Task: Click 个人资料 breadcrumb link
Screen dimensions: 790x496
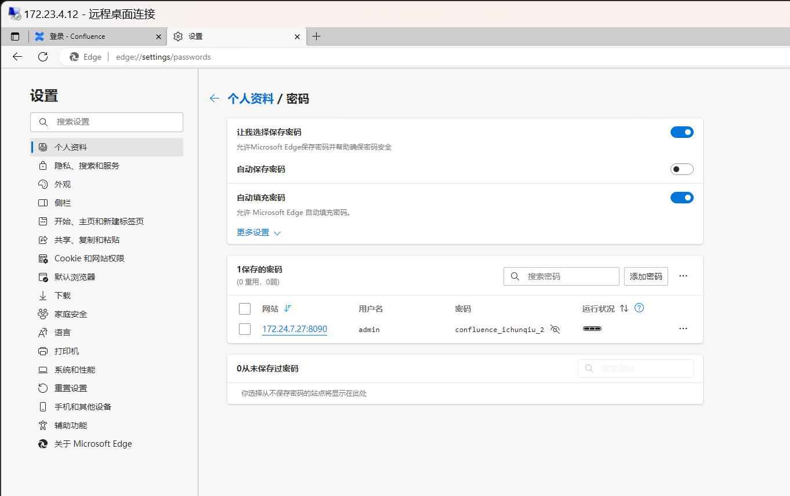Action: [x=251, y=99]
